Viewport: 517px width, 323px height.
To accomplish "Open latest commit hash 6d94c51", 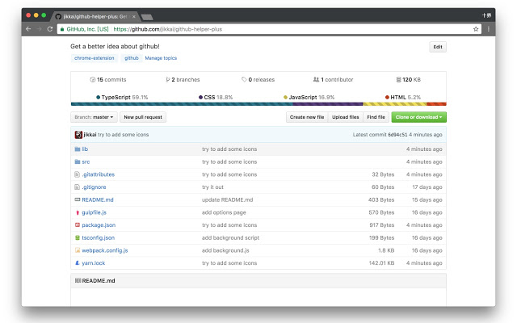I will (x=397, y=135).
